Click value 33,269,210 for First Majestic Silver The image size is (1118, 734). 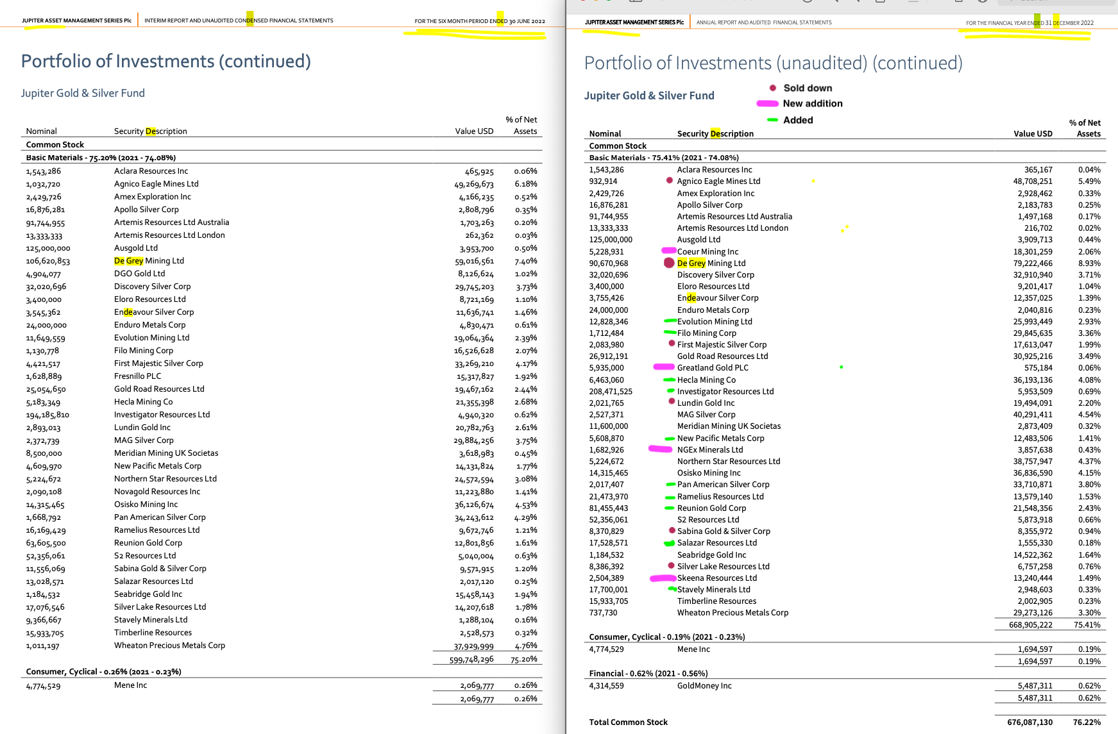click(x=474, y=364)
